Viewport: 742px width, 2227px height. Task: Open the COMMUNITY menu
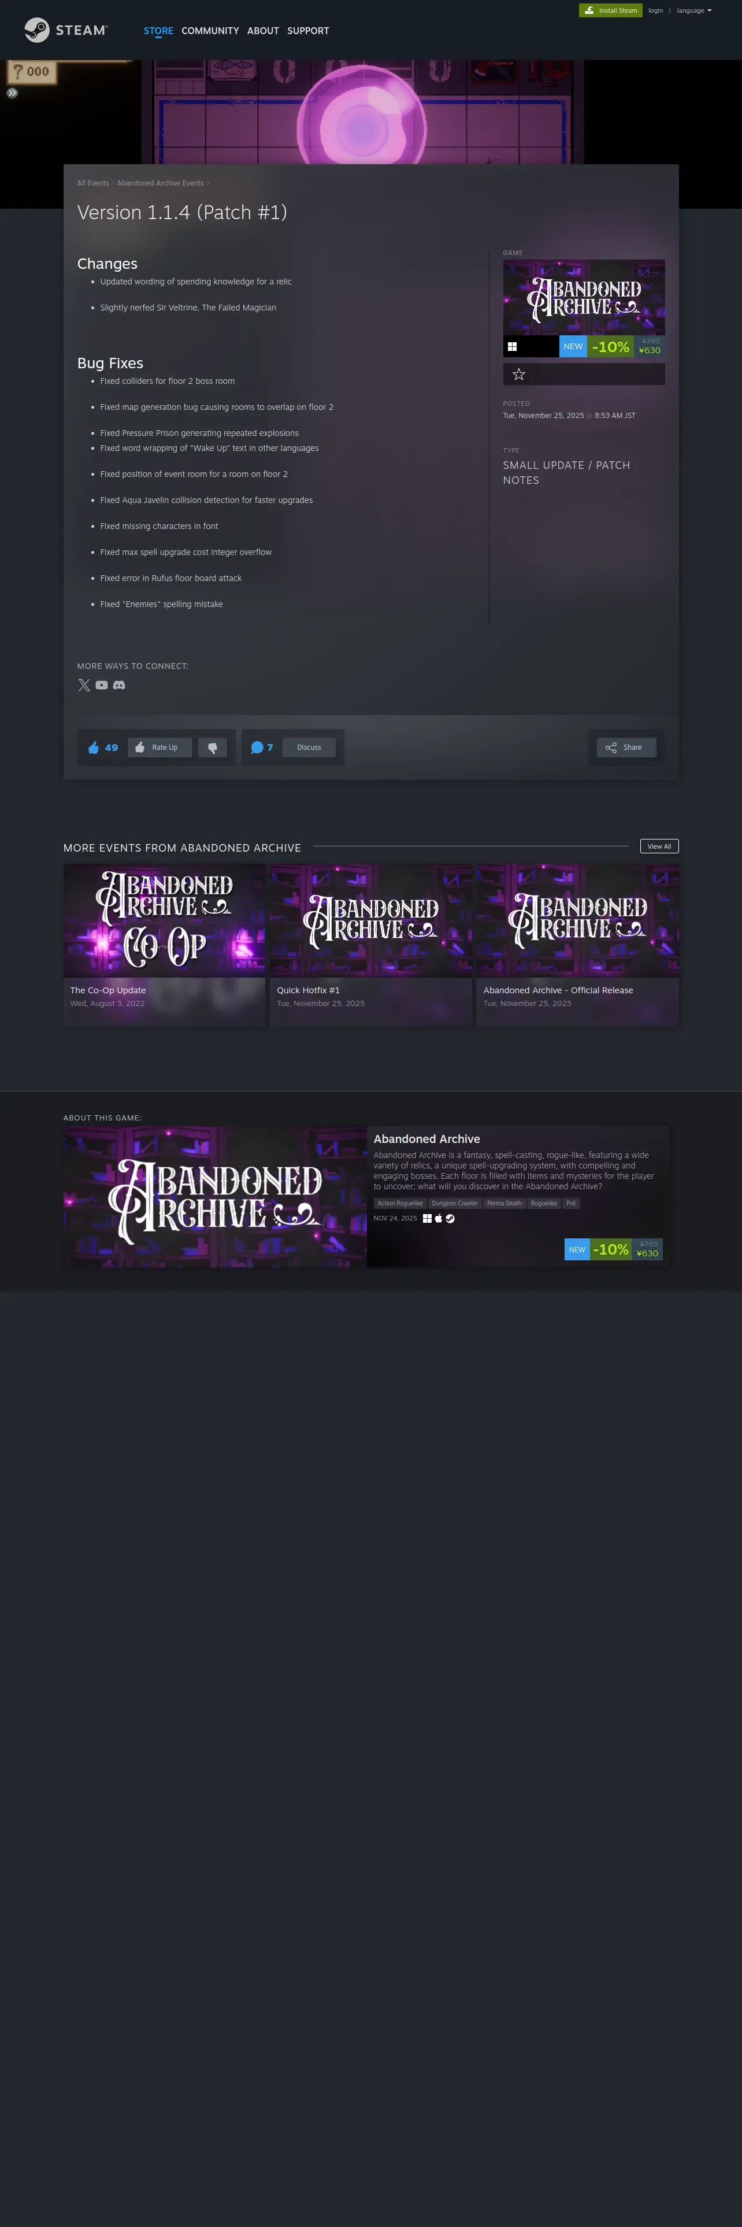210,31
